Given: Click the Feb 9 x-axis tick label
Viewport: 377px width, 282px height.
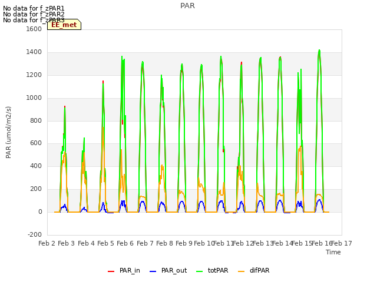Looking at the screenshot, I should (x=184, y=243).
